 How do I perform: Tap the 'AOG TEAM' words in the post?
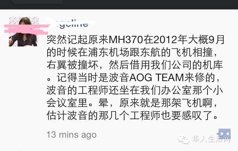click(x=156, y=78)
